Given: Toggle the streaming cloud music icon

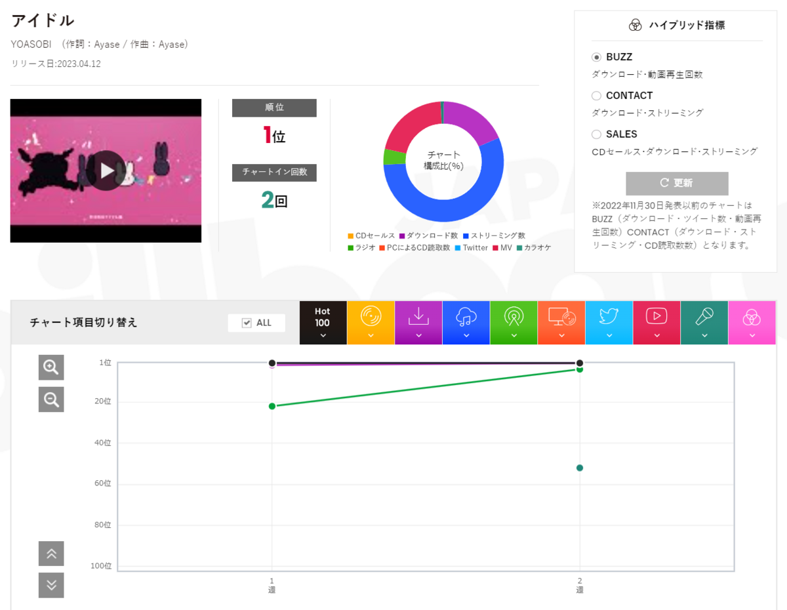Looking at the screenshot, I should [x=466, y=317].
